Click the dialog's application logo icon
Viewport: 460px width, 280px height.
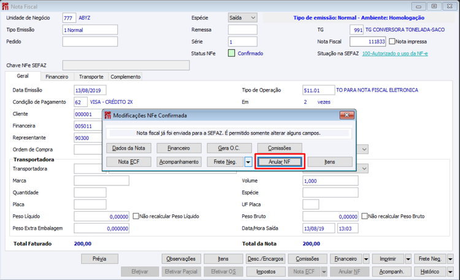(108, 115)
